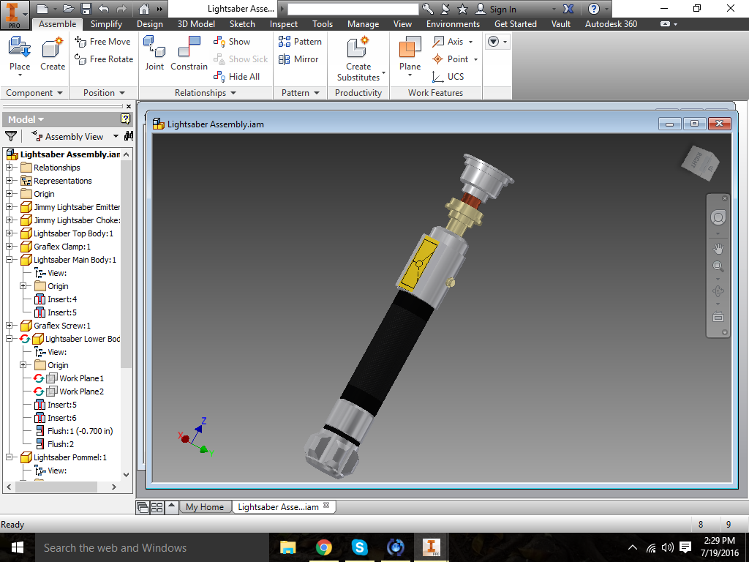The height and width of the screenshot is (562, 749).
Task: Expand the Relationships folder node
Action: tap(9, 168)
